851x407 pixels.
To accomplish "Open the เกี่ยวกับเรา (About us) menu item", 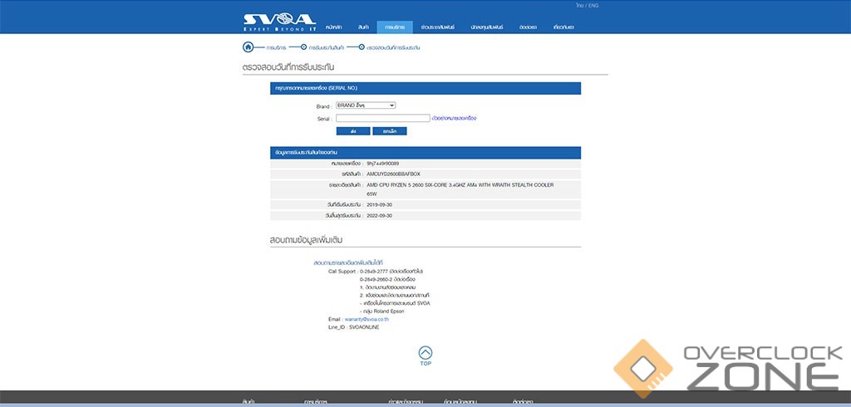I will click(x=564, y=27).
